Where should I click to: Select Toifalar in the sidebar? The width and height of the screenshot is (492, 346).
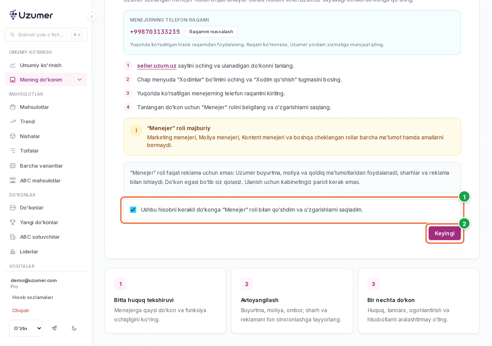click(x=46, y=151)
